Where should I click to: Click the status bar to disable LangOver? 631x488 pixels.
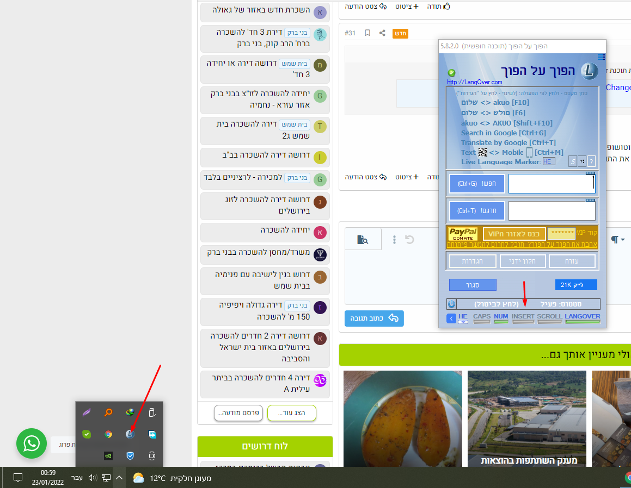(x=528, y=304)
